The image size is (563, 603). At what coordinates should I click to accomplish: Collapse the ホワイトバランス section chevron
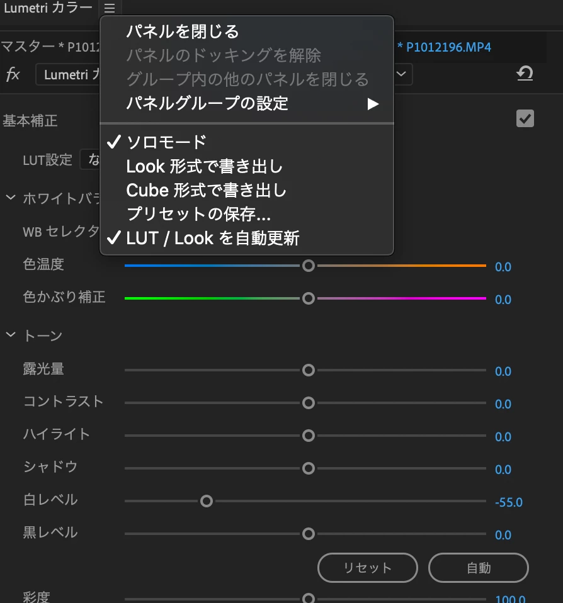(x=11, y=198)
